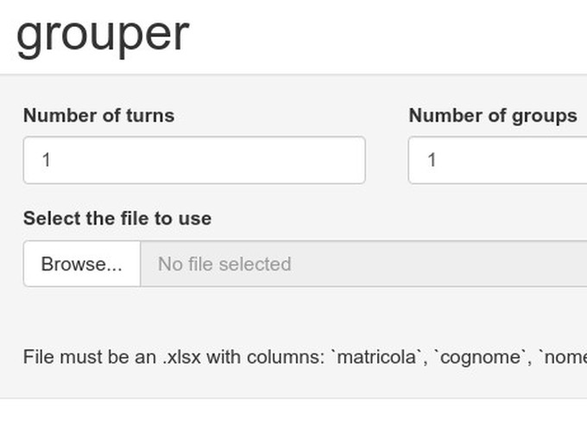Focus the Number of turns input field
This screenshot has width=587, height=432.
click(x=194, y=160)
